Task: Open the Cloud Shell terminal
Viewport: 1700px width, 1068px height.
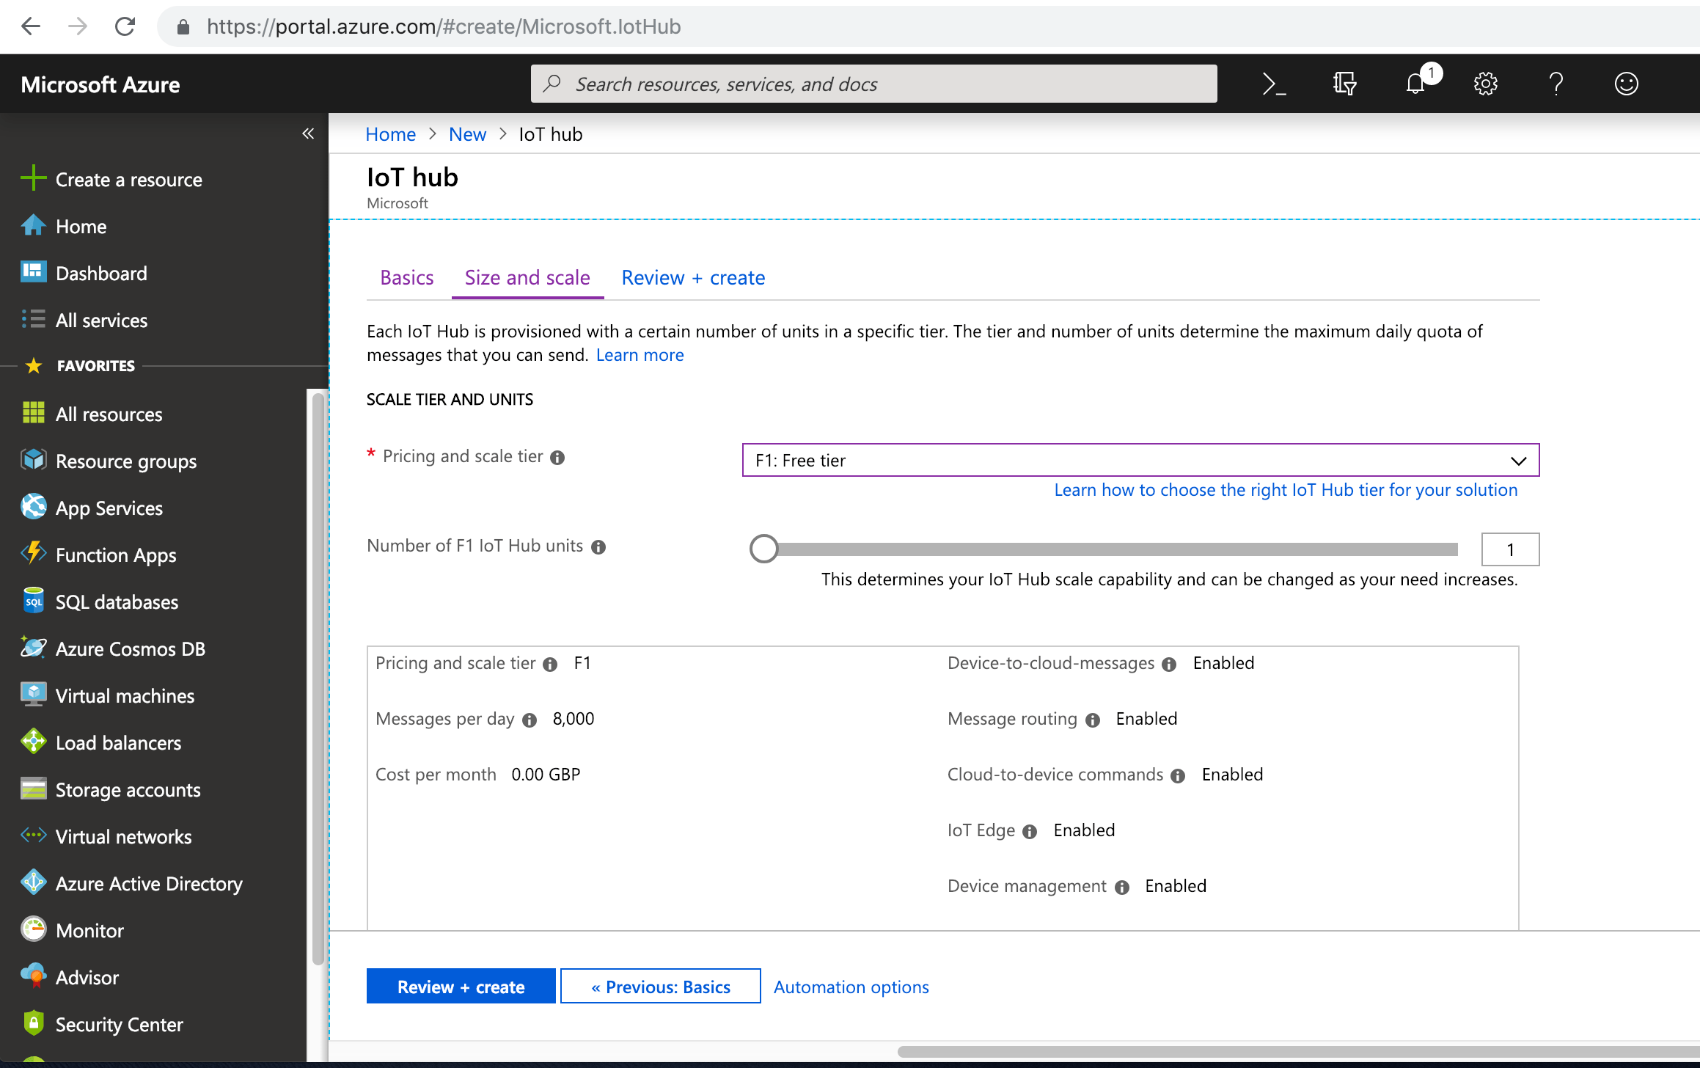Action: (1274, 84)
